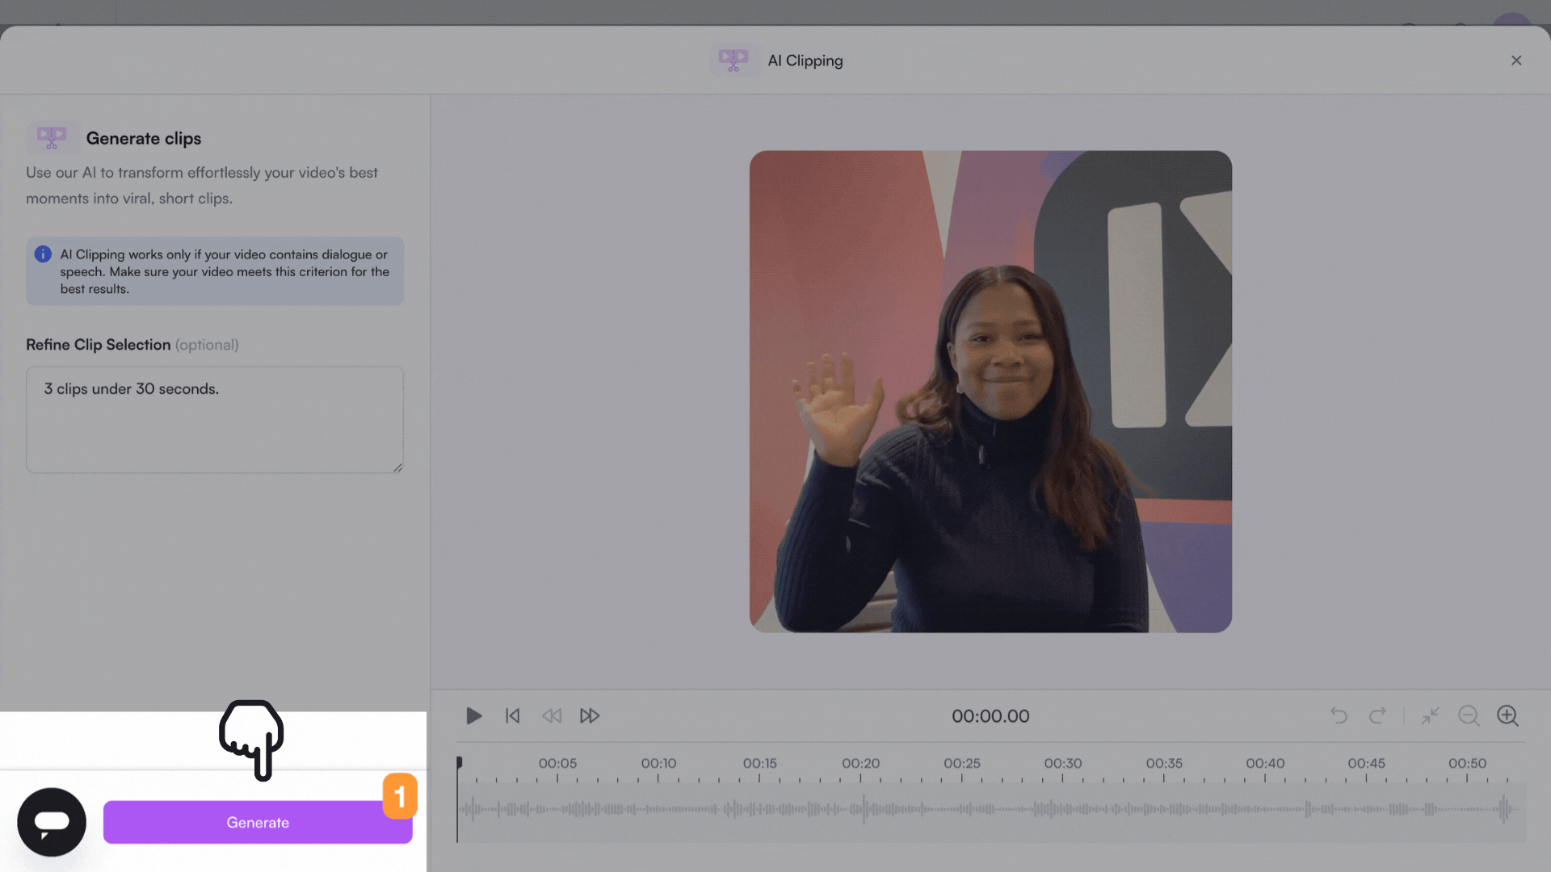Play the video preview

(474, 716)
